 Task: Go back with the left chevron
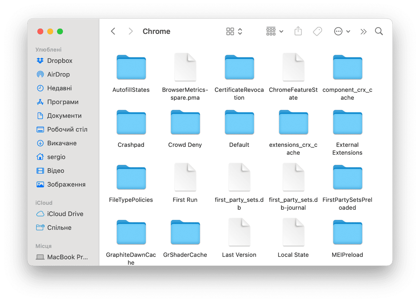(x=113, y=31)
